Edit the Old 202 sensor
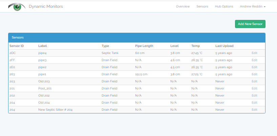Viewport: 277px width, 136px height. (x=254, y=96)
